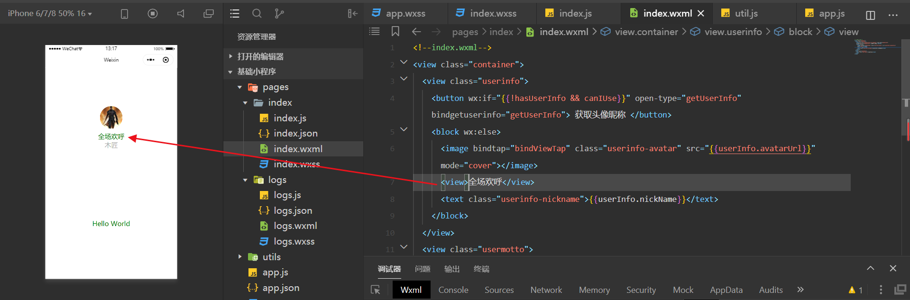Close the debugger panel
This screenshot has width=910, height=300.
(x=893, y=268)
